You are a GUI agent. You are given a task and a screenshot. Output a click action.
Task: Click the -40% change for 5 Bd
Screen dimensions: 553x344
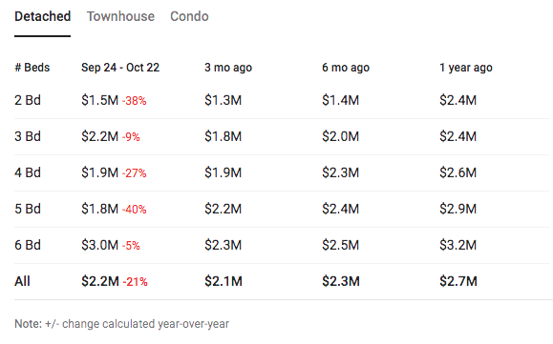pos(134,210)
